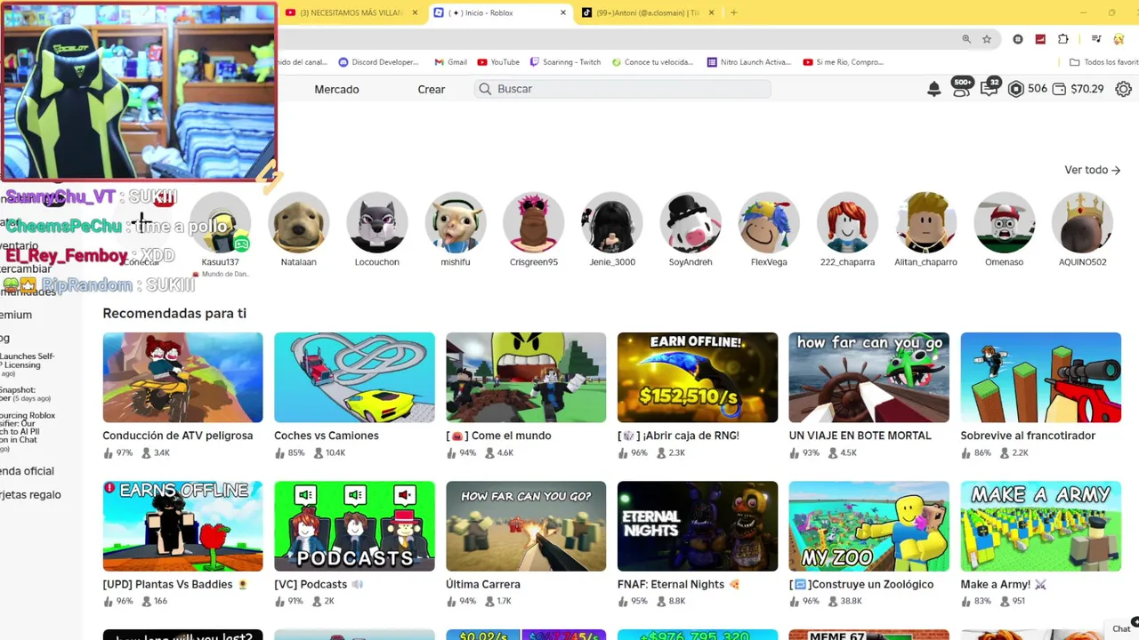Screen dimensions: 1139x640
Task: Open UN VIAJE EN BOTE MORTAL thumbnail
Action: click(x=869, y=377)
